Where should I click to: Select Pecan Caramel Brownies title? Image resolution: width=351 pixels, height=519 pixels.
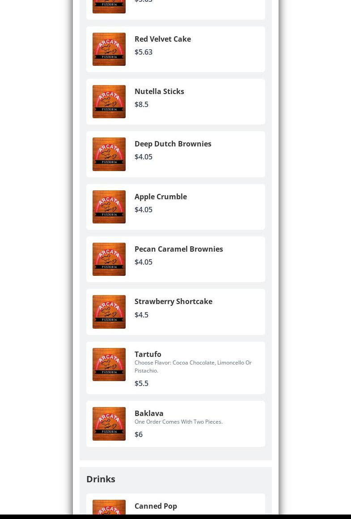tap(179, 249)
